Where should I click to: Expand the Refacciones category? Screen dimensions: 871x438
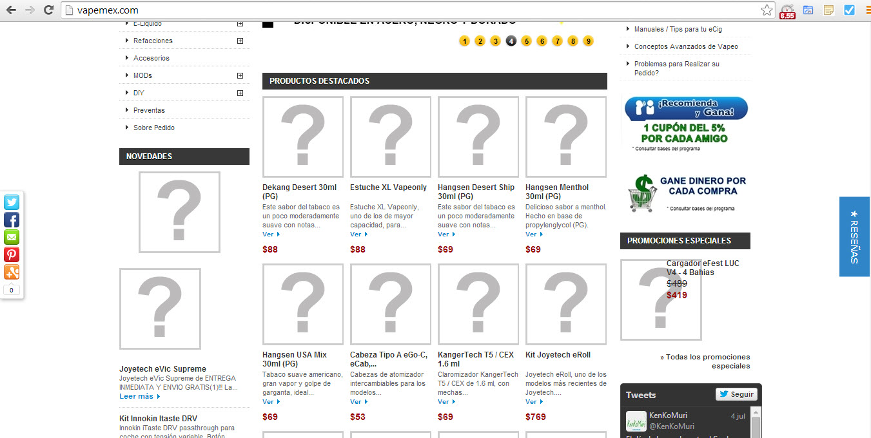tap(240, 41)
